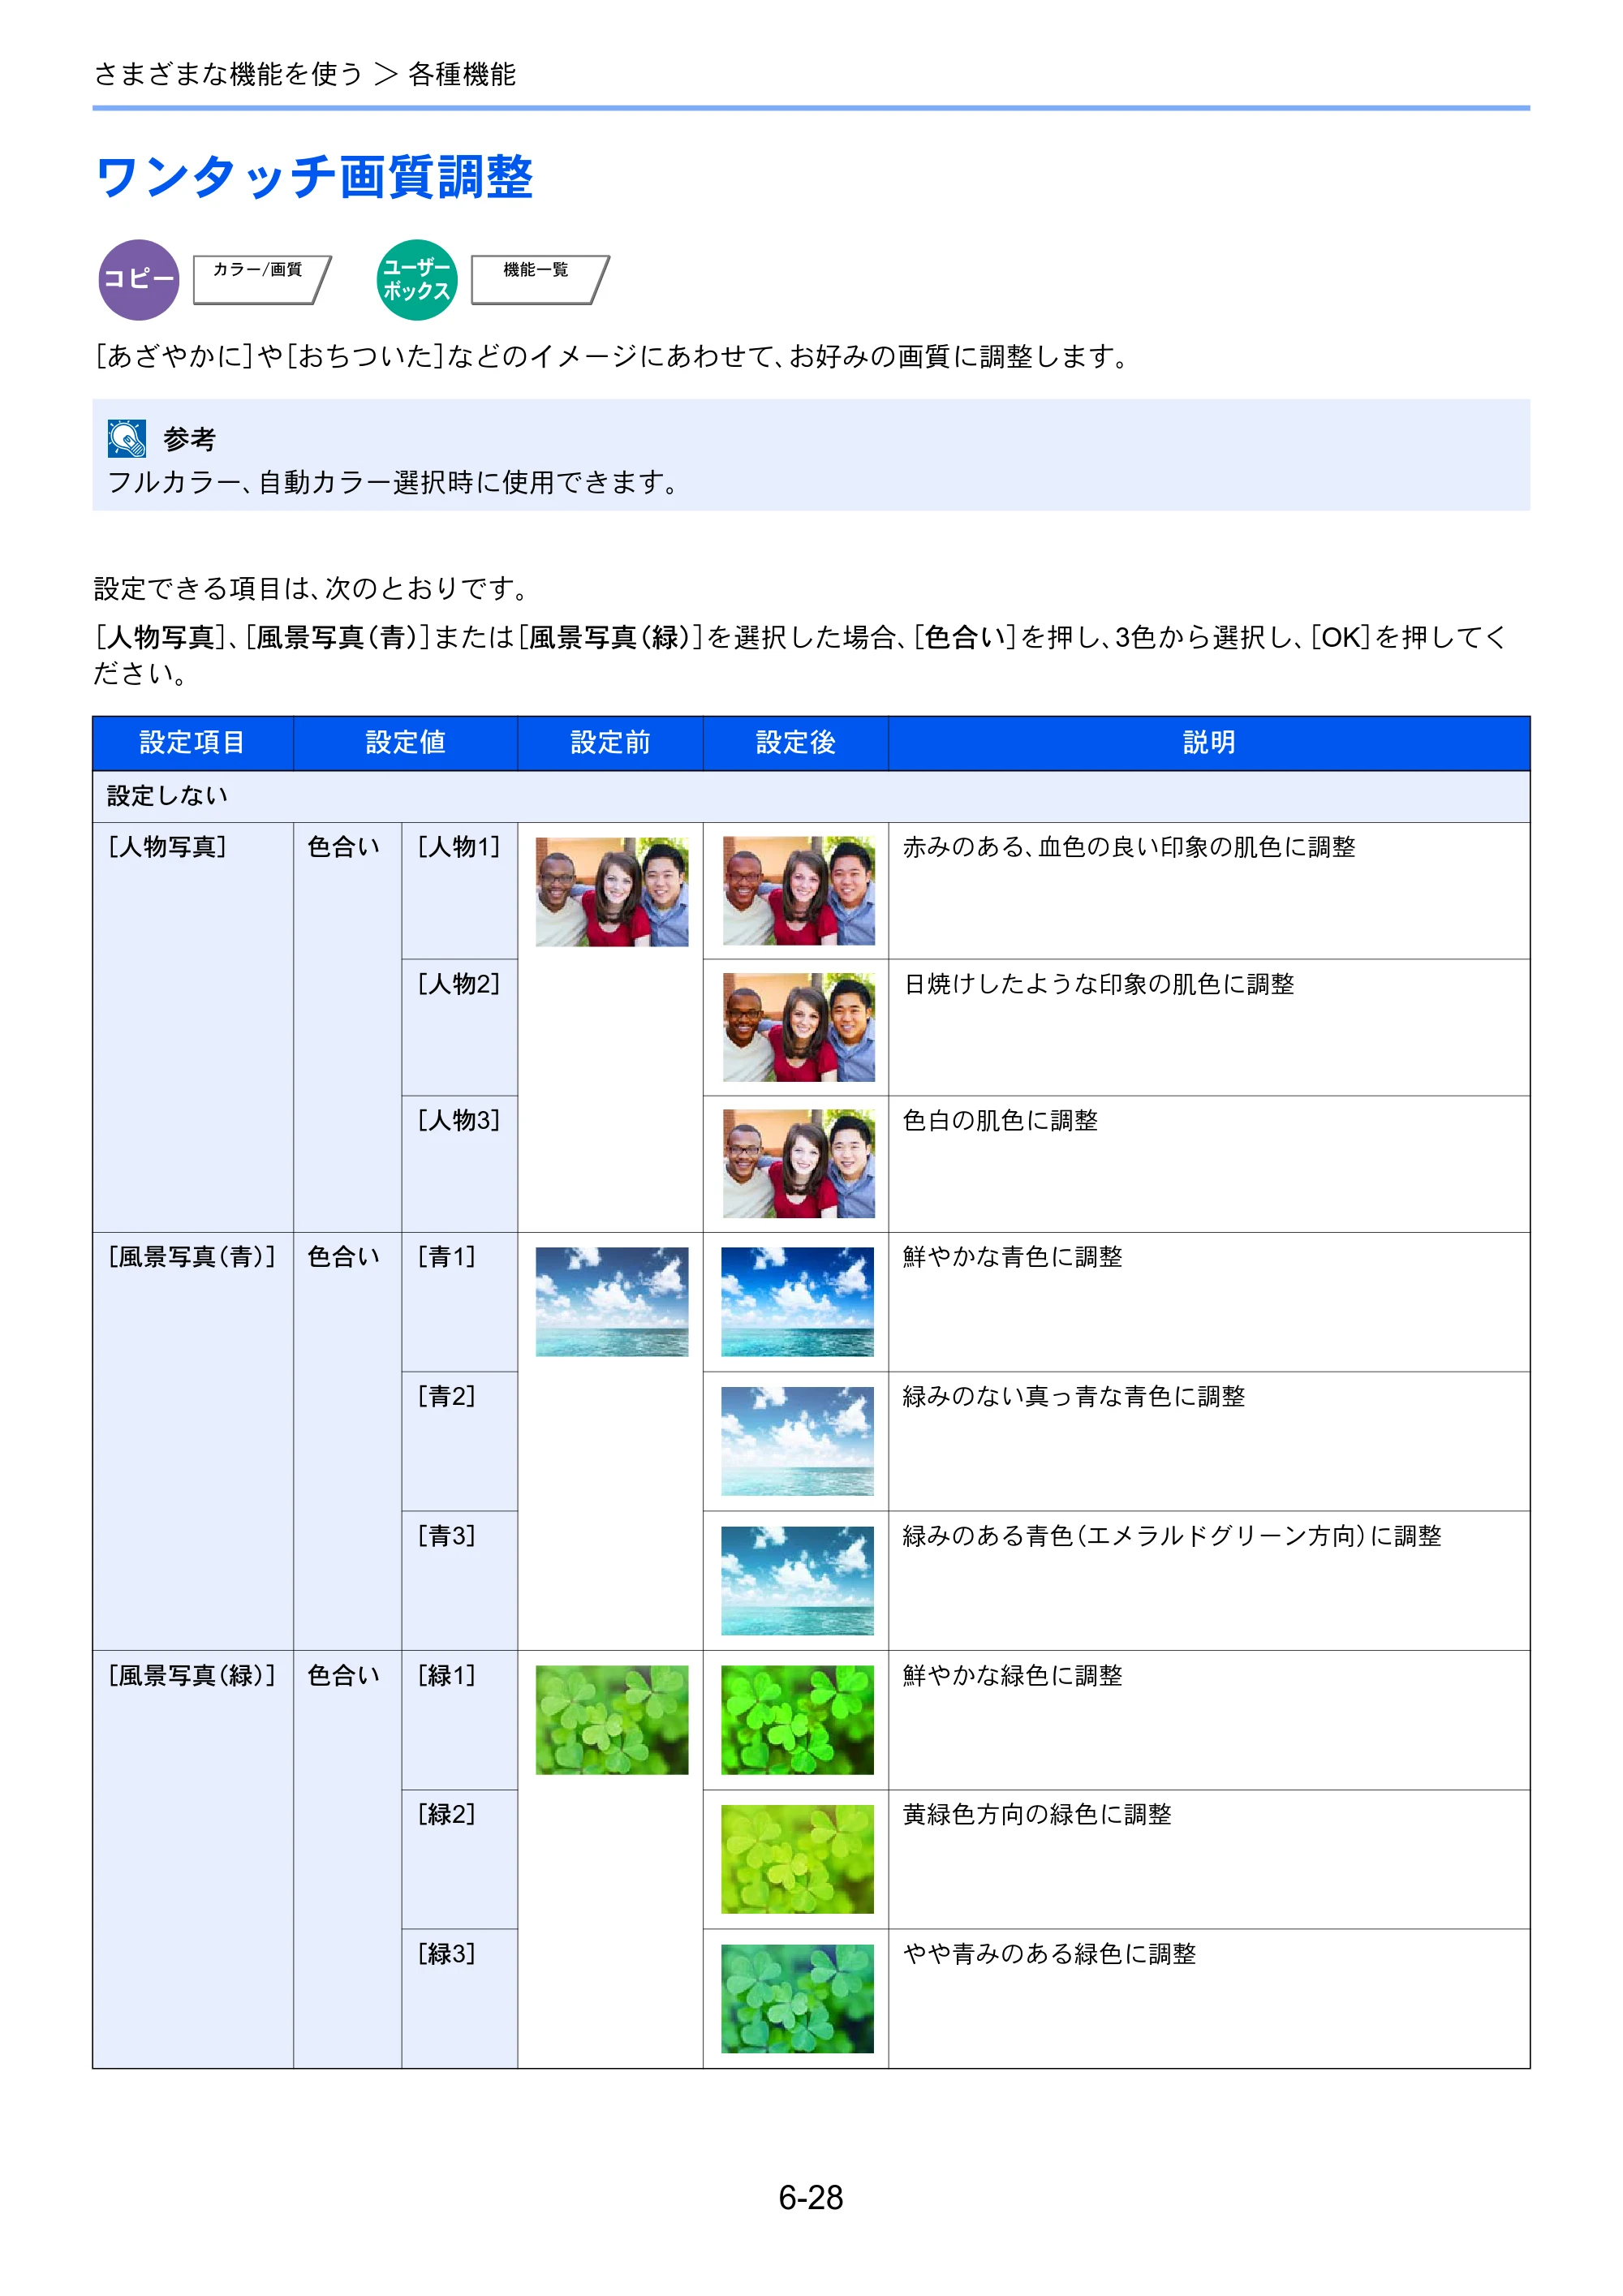Click the [風景写真(青)] row label

[x=191, y=1257]
